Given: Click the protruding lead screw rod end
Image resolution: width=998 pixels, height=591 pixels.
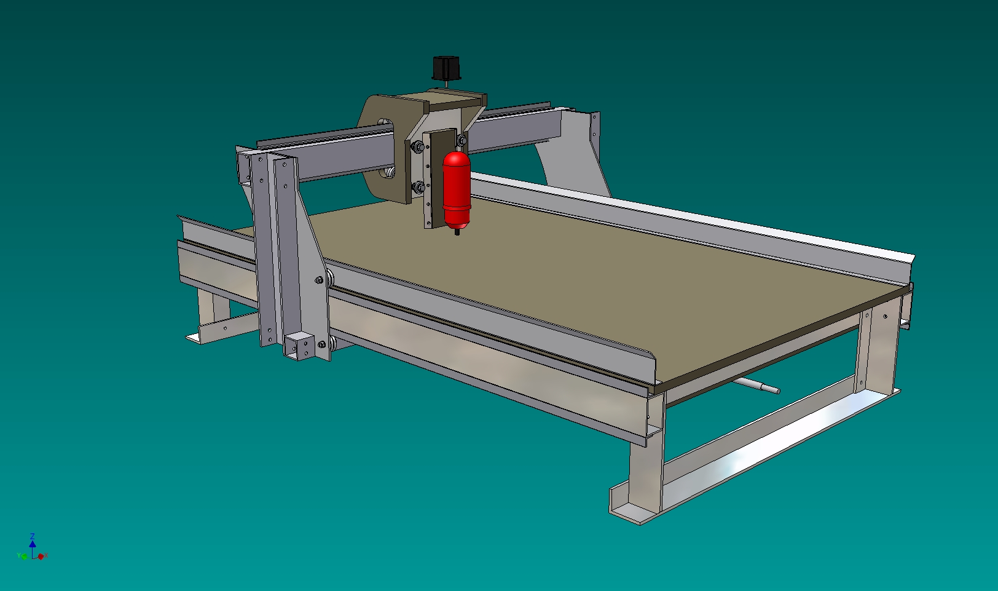Looking at the screenshot, I should (x=762, y=386).
